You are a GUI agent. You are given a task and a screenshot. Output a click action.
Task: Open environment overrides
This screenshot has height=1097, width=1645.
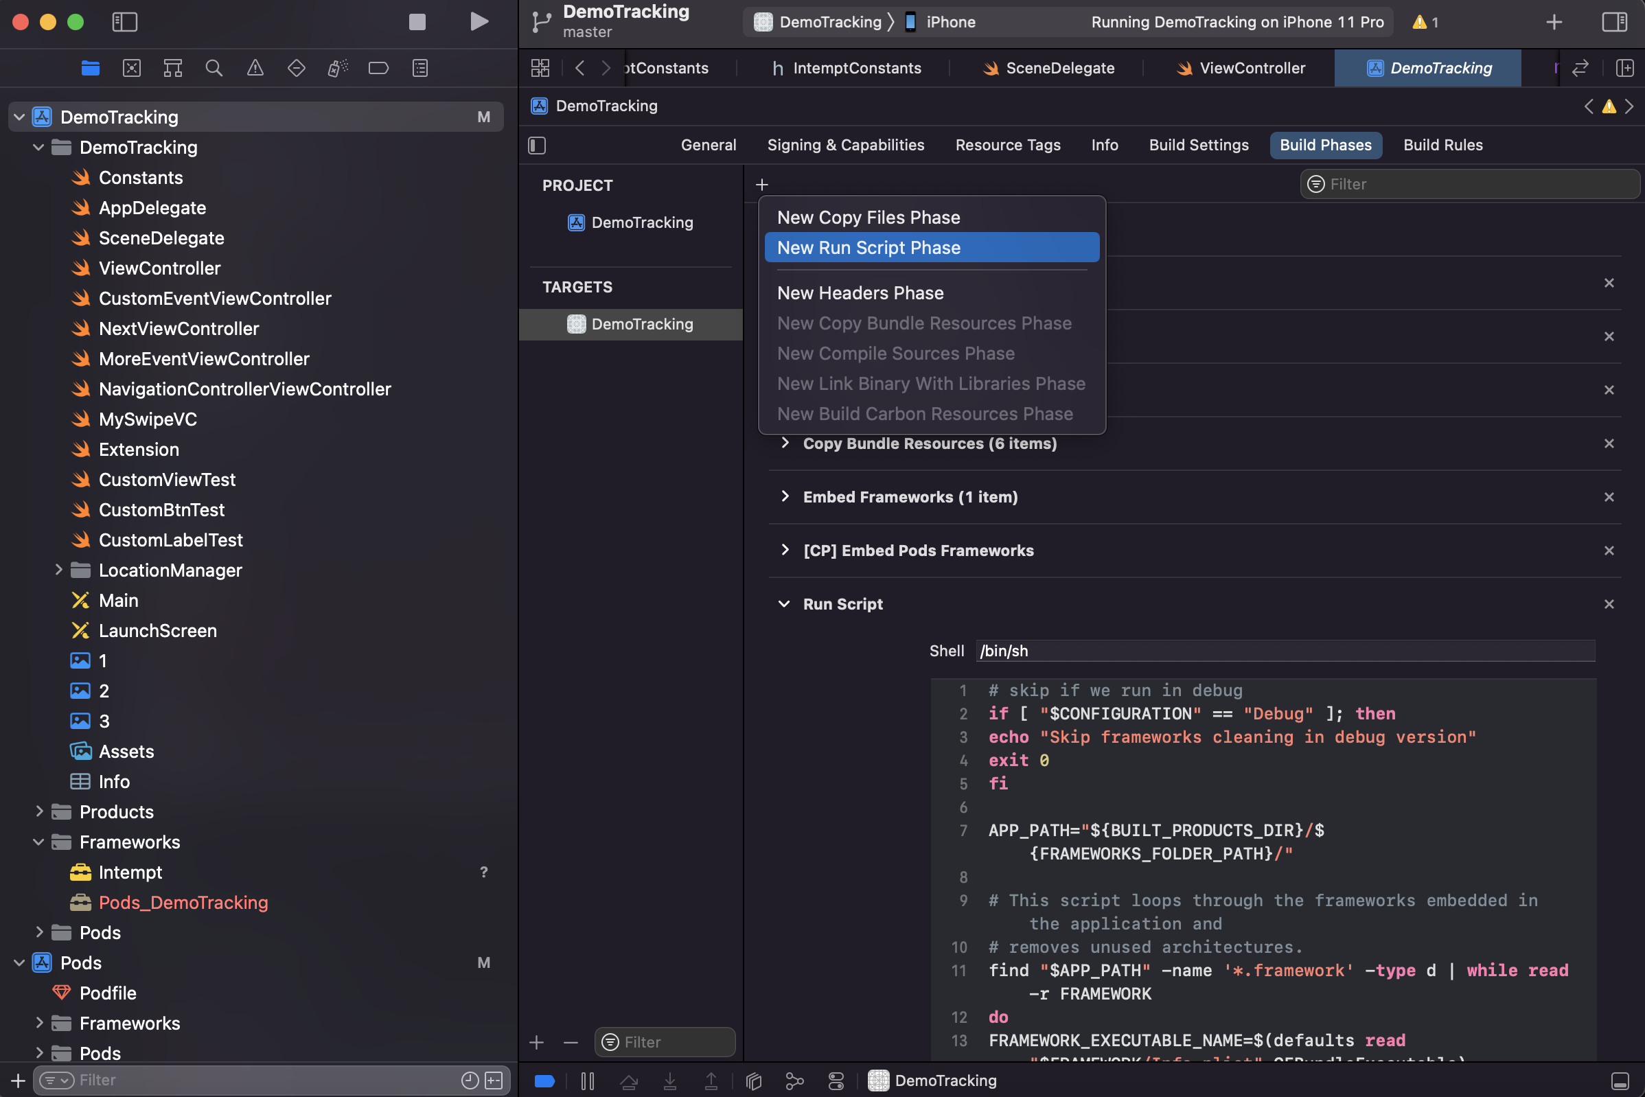(x=836, y=1081)
